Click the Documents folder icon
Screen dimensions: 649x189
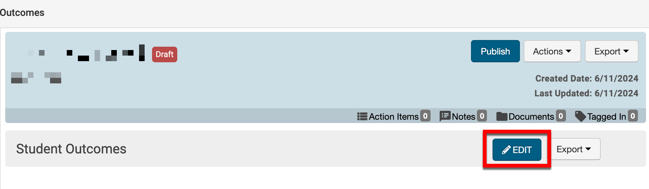tap(502, 116)
